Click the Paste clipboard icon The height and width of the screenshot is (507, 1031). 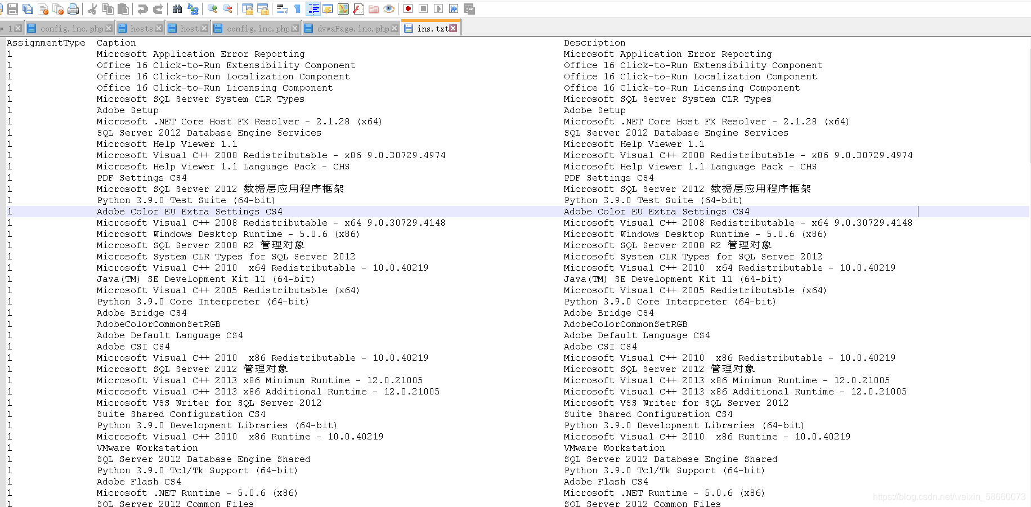click(x=123, y=9)
